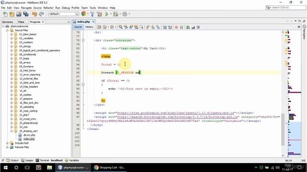Switch to the History view button
The image size is (307, 172).
89,27
